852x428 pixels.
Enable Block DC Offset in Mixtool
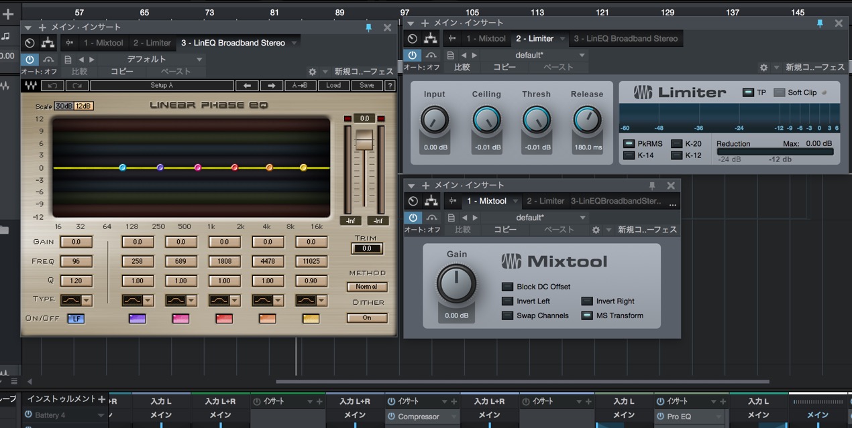507,287
